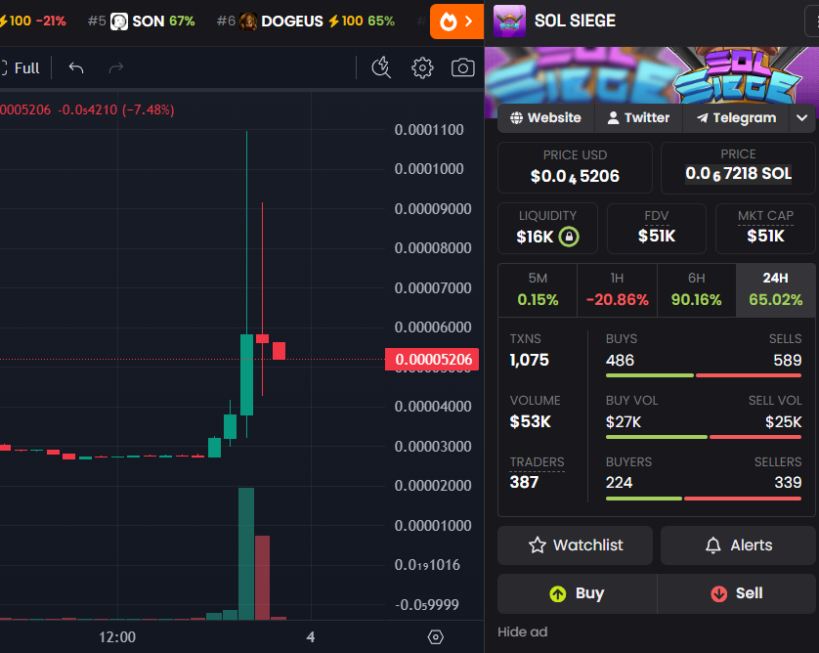Click the TRADERS 387 label
Image resolution: width=819 pixels, height=653 pixels.
(537, 462)
